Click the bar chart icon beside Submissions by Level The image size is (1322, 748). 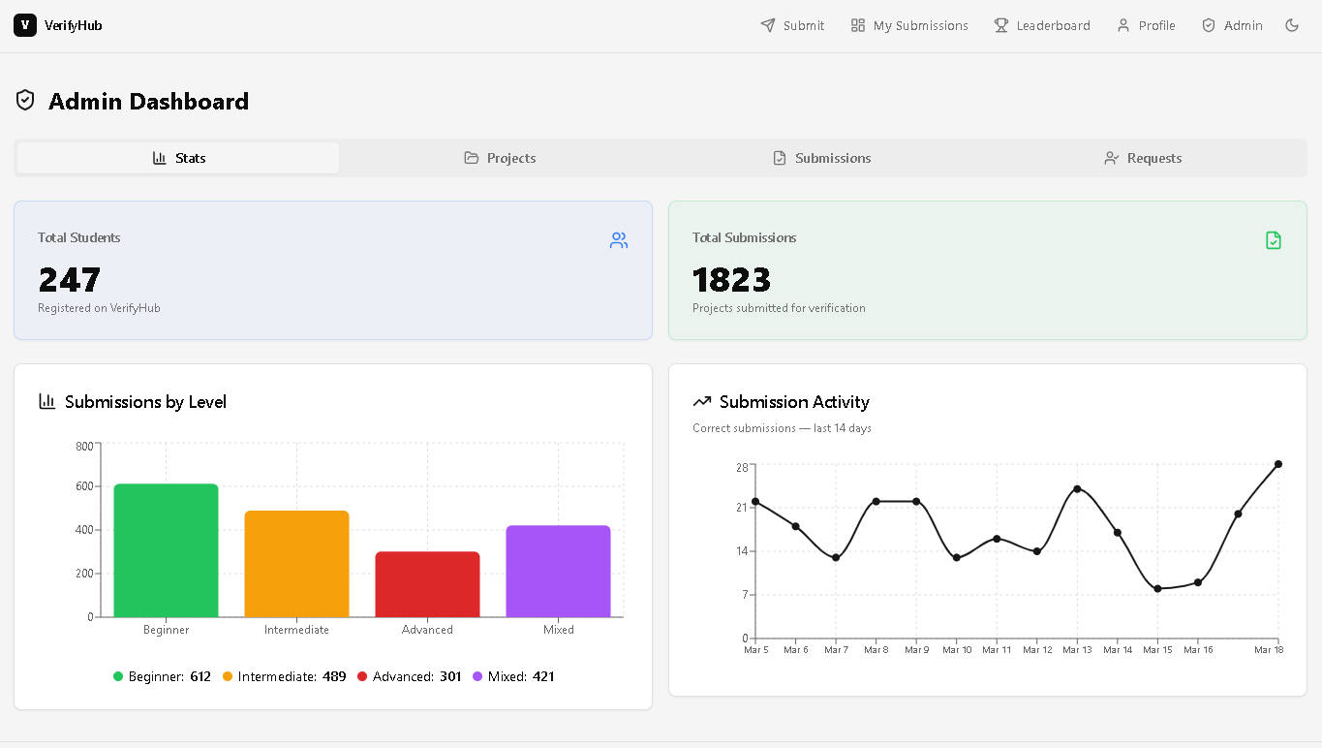tap(46, 401)
